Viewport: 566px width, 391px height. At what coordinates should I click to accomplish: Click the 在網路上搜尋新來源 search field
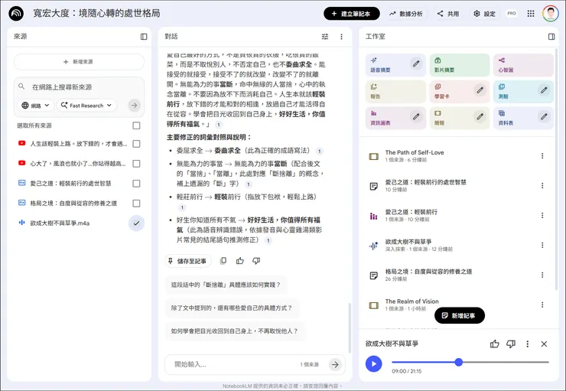(x=79, y=87)
